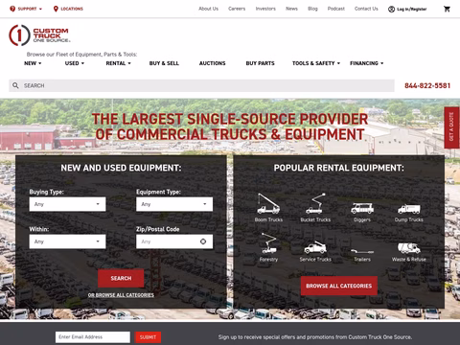Expand the Used equipment menu
The height and width of the screenshot is (345, 460).
(x=75, y=63)
